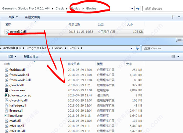The width and height of the screenshot is (183, 133).
Task: Select netapi32.dll file icon in Crack window
Action: click(7, 32)
